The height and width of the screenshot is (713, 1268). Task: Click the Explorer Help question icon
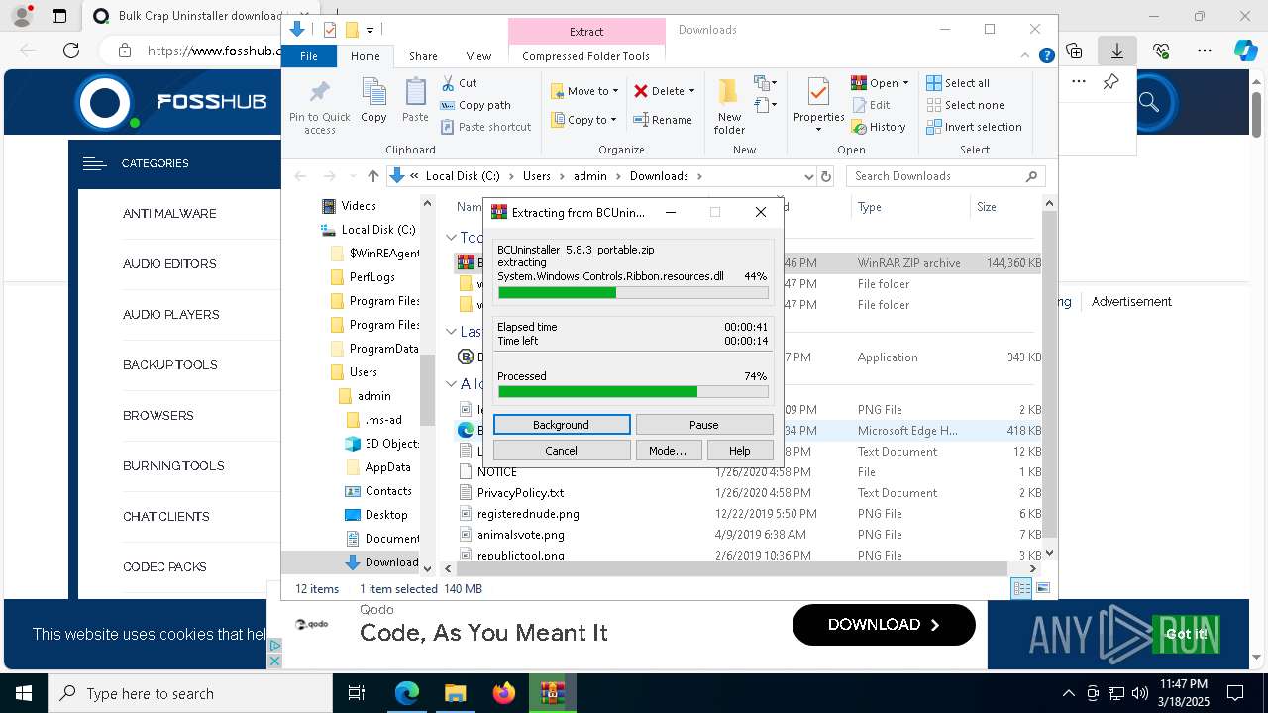click(x=1046, y=56)
